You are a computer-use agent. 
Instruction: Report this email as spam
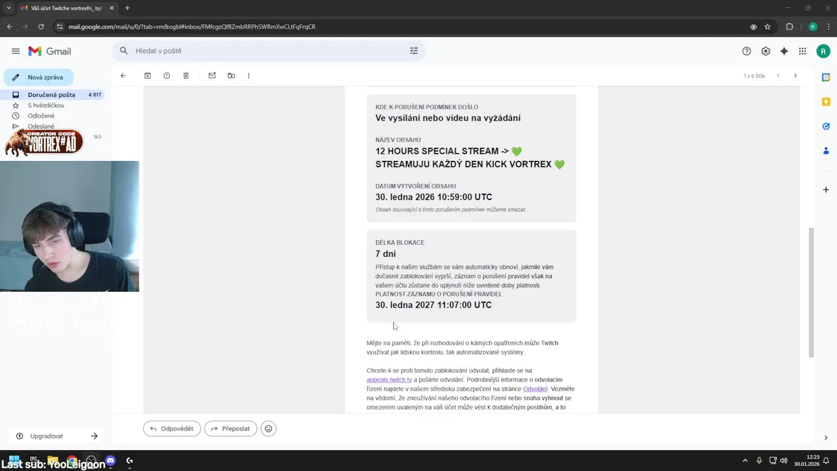coord(167,76)
